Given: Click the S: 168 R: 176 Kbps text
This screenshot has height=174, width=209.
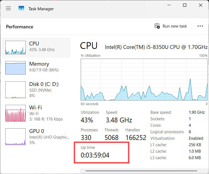Looking at the screenshot, I should (x=46, y=119).
